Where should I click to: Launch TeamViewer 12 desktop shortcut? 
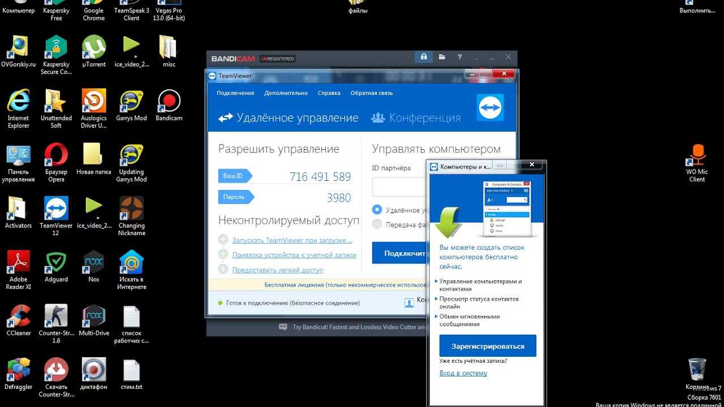(56, 217)
